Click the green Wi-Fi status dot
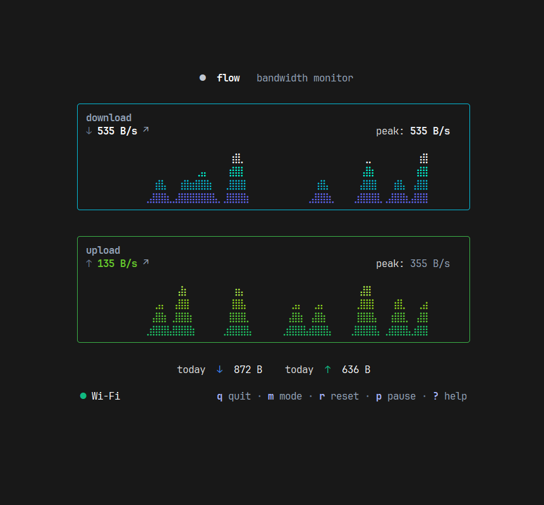 83,396
